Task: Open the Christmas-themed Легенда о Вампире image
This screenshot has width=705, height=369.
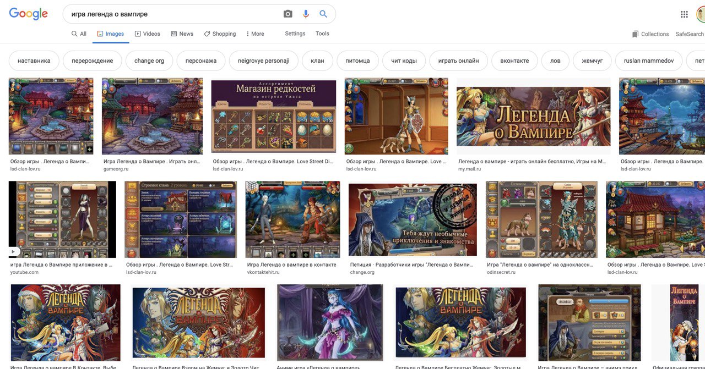Action: pyautogui.click(x=66, y=322)
